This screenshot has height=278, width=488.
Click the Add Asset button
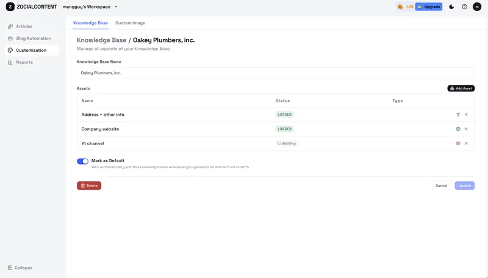pyautogui.click(x=461, y=88)
